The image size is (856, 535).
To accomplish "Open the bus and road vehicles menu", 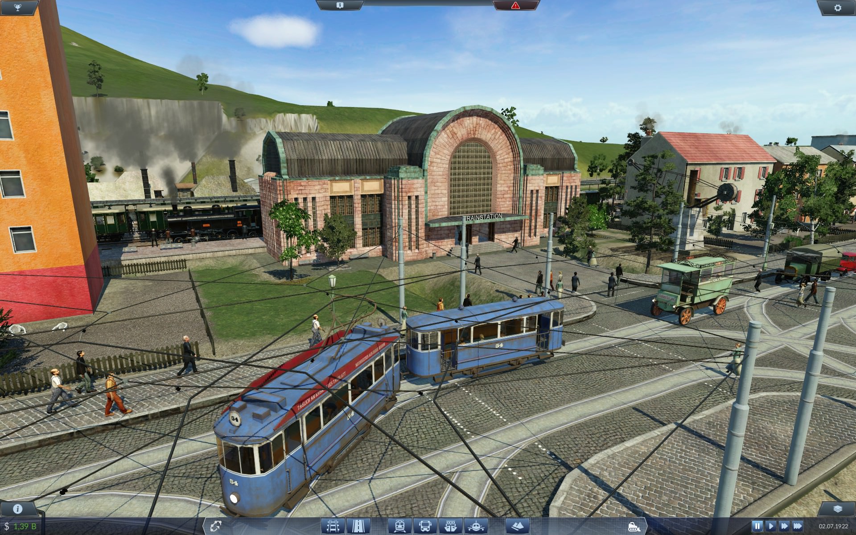I will coord(425,526).
